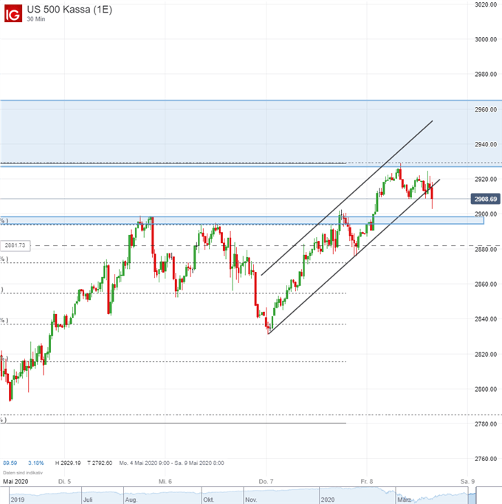Click the US 500 Kassa (1E) title
Image resolution: width=502 pixels, height=504 pixels.
[x=69, y=10]
